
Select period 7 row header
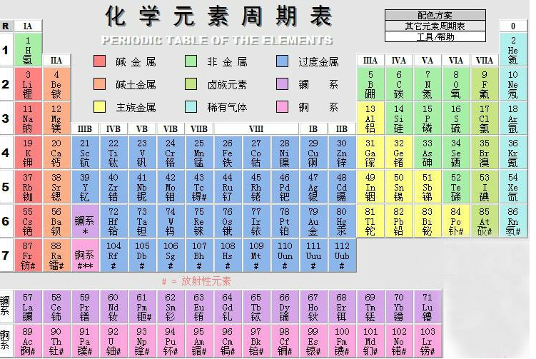pos(6,255)
